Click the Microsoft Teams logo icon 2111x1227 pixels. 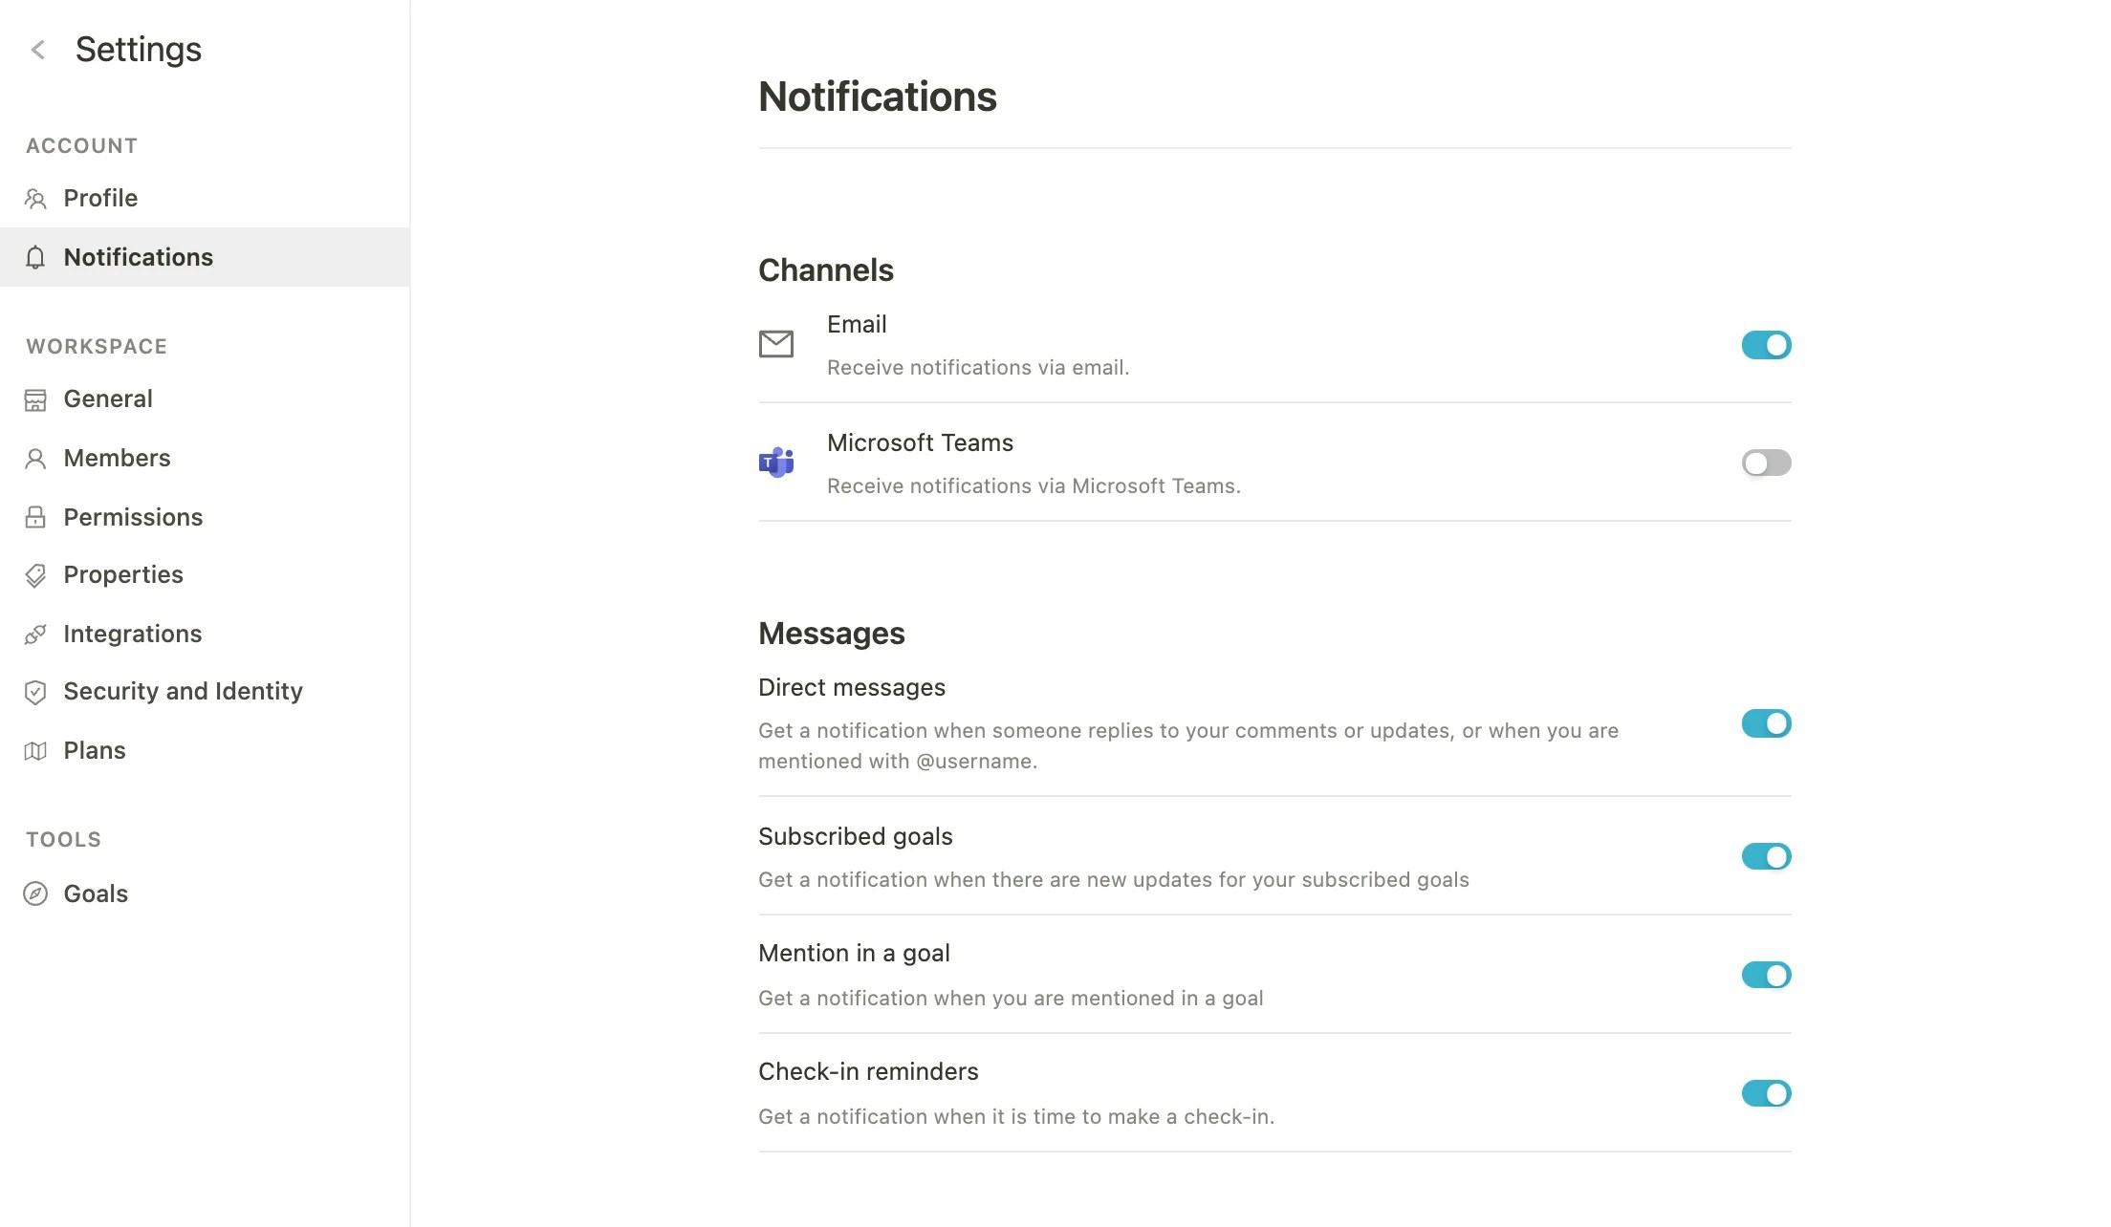click(x=776, y=463)
